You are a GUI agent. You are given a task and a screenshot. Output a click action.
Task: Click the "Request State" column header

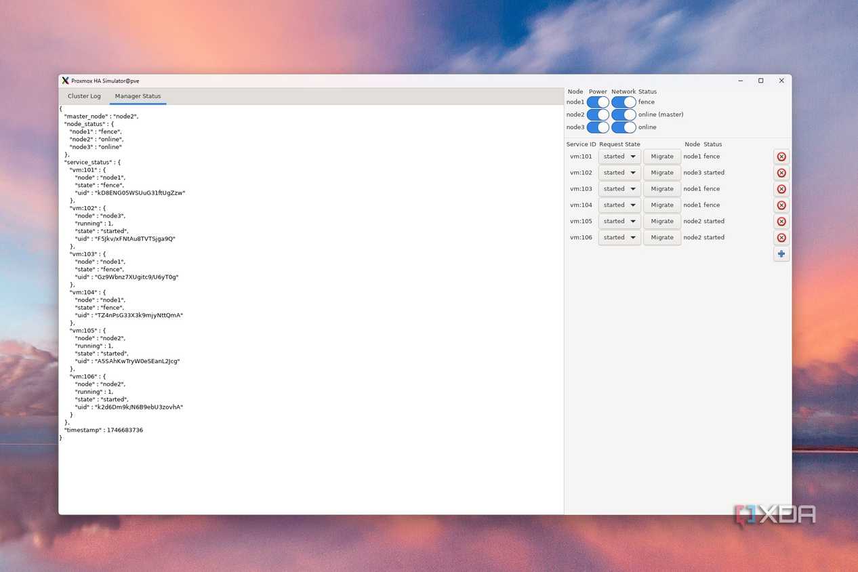(619, 144)
